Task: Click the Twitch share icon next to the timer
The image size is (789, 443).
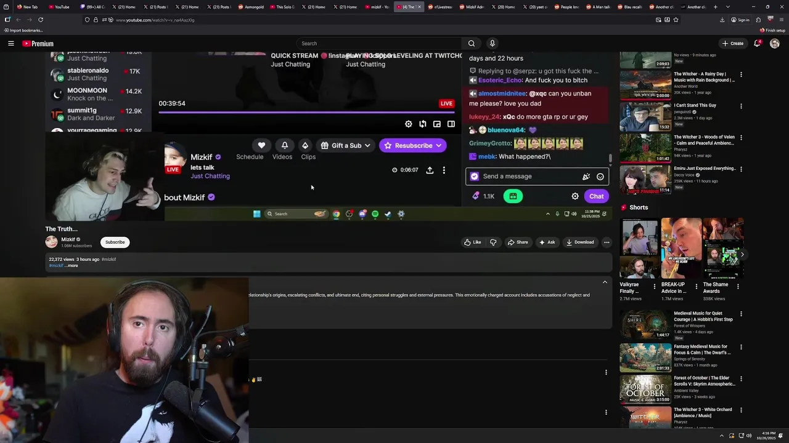Action: [x=430, y=170]
